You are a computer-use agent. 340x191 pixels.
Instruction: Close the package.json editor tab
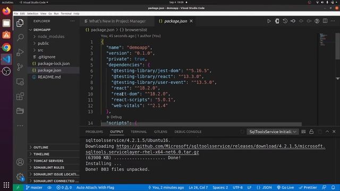coord(191,21)
